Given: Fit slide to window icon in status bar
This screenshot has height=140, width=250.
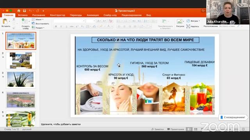Looking at the screenshot, I should pos(243,129).
